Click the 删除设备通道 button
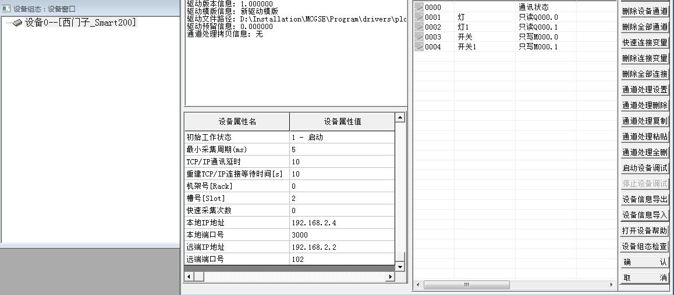Viewport: 674px width, 295px height. pyautogui.click(x=645, y=11)
